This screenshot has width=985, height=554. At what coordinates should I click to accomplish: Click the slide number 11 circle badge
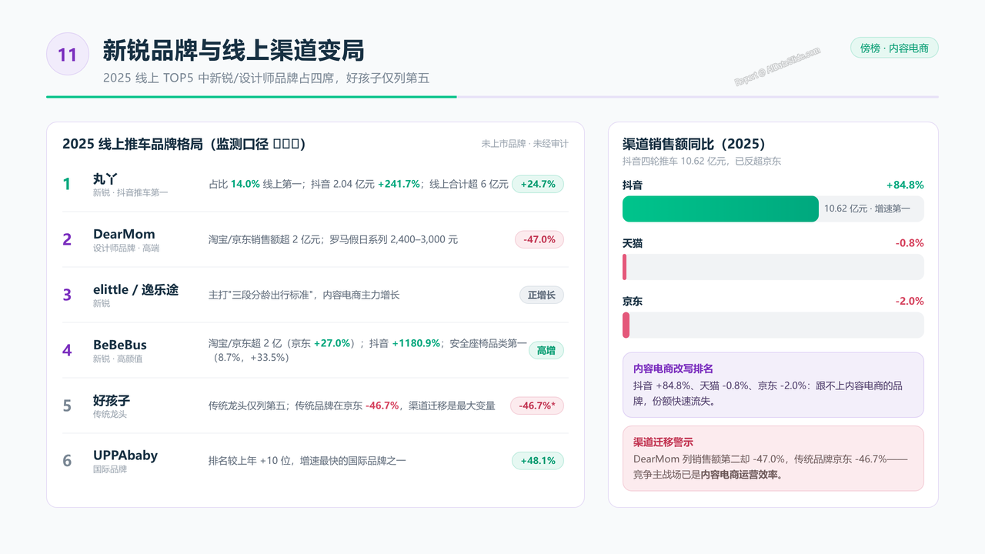tap(68, 54)
